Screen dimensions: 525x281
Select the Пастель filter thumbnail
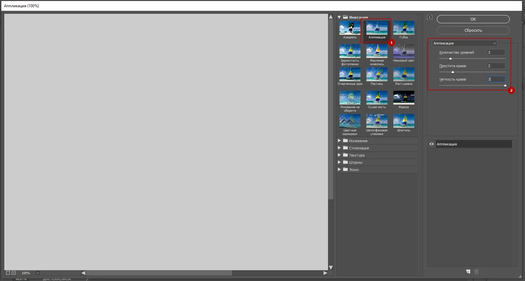377,74
